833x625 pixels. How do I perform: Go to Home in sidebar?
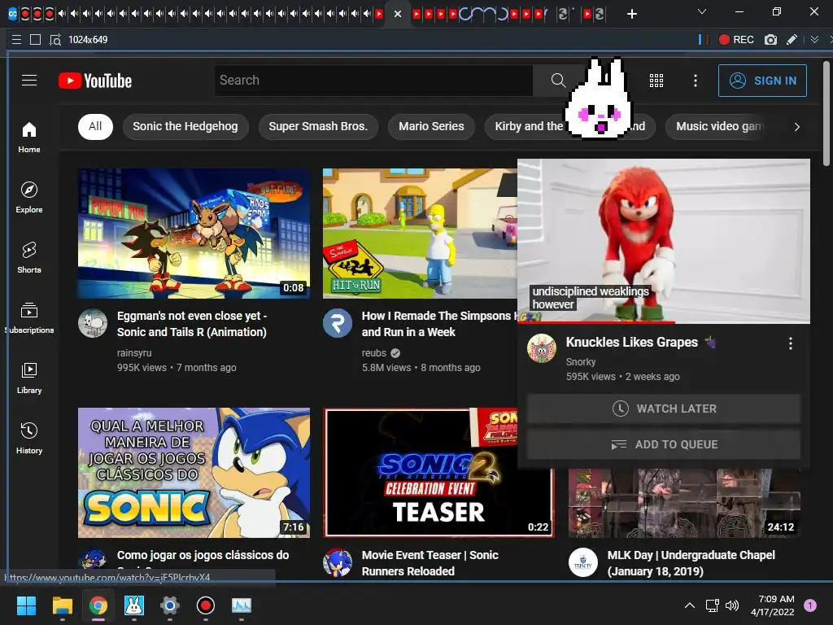pos(29,137)
